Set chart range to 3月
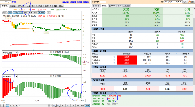 63,105
